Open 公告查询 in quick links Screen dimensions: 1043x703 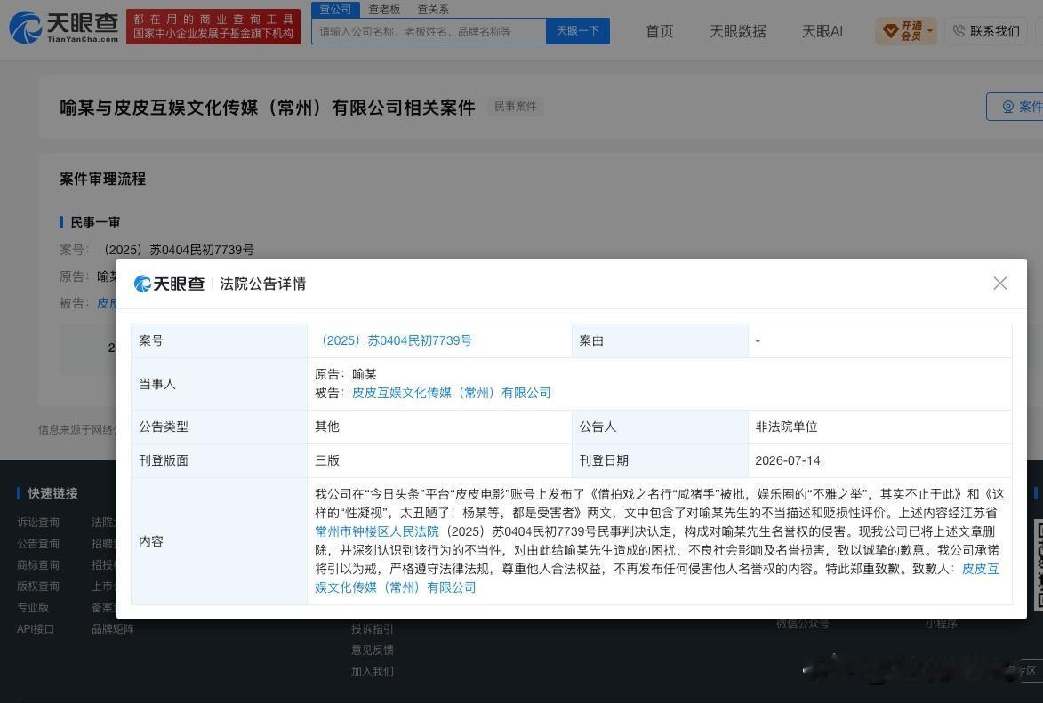pyautogui.click(x=38, y=543)
